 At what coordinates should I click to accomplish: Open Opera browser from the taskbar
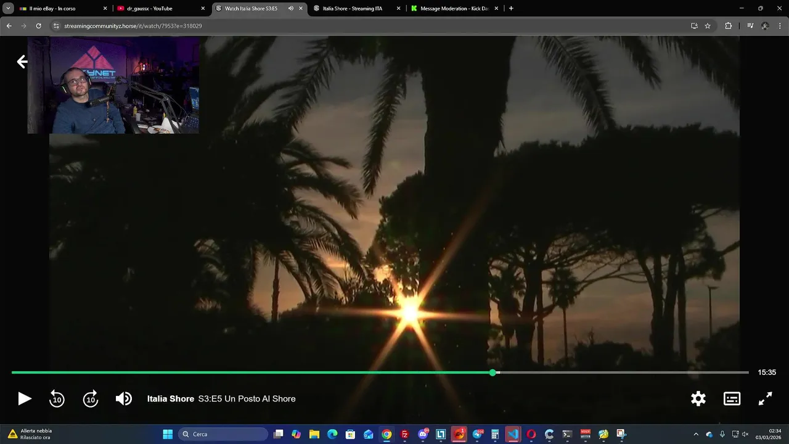pos(531,434)
